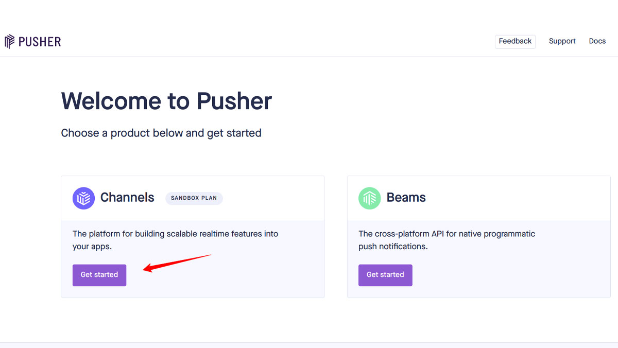618x348 pixels.
Task: Select the Channels heading
Action: pos(127,198)
